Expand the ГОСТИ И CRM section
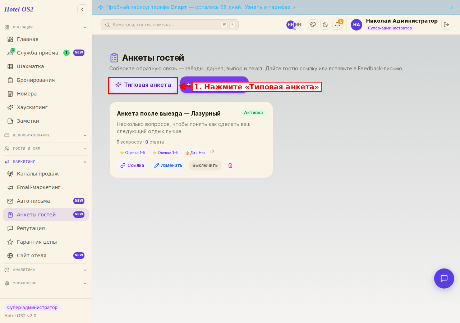Image resolution: width=460 pixels, height=323 pixels. 85,149
